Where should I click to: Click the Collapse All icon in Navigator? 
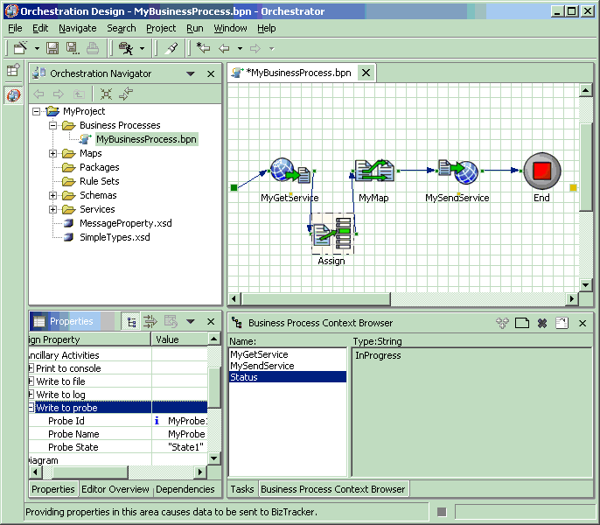[x=106, y=94]
